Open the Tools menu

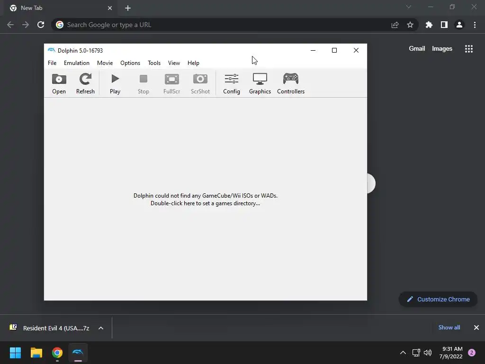(x=154, y=63)
